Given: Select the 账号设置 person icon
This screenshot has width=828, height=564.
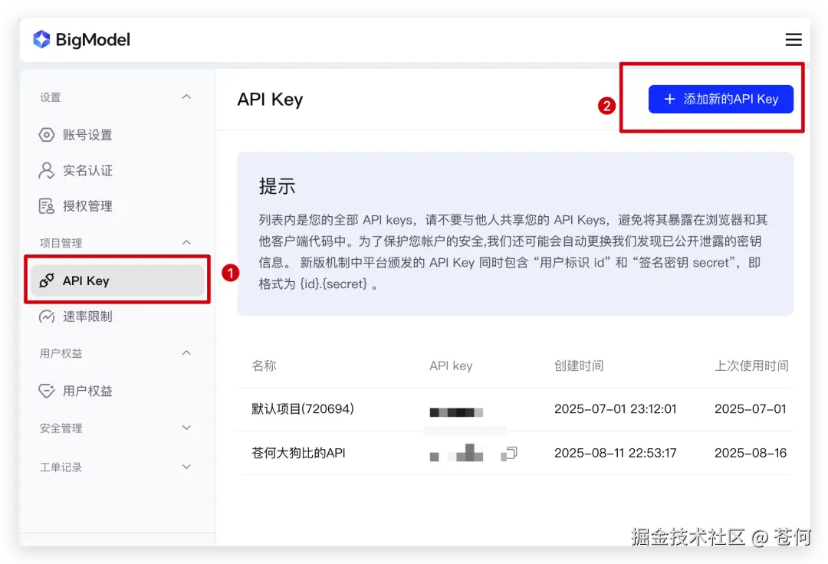Looking at the screenshot, I should tap(48, 135).
